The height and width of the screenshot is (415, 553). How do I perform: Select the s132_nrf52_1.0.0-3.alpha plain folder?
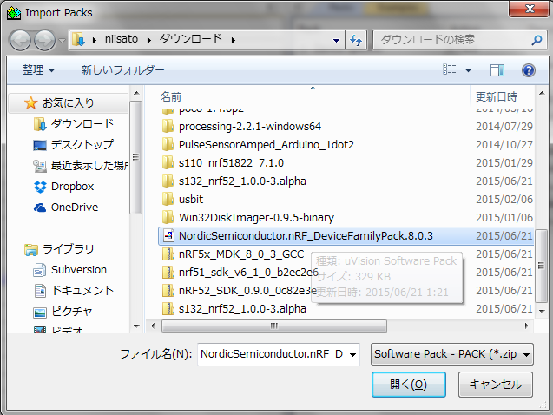(242, 181)
